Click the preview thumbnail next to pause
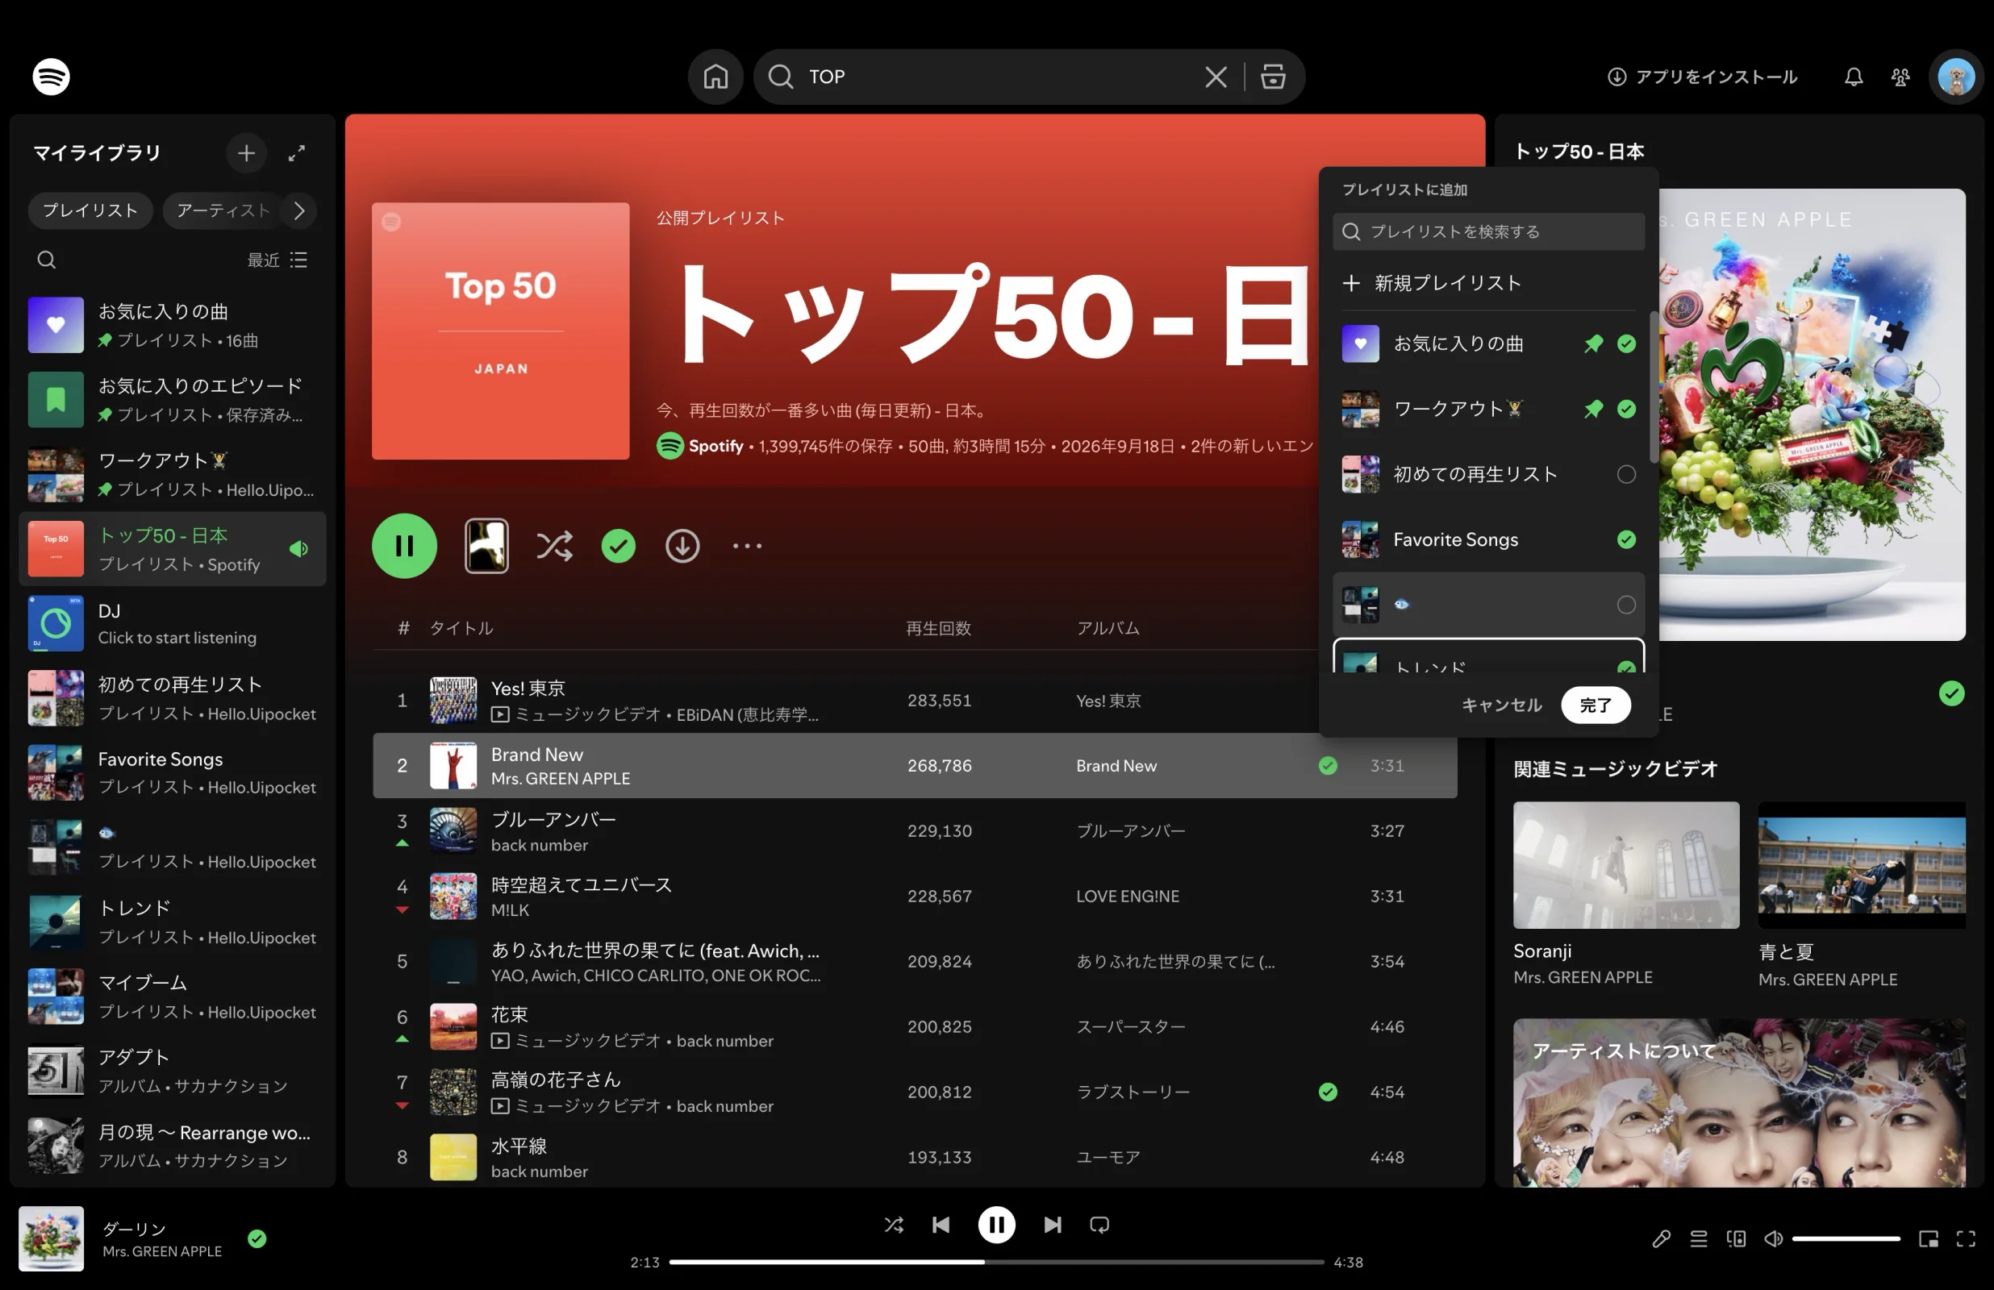 pyautogui.click(x=486, y=546)
